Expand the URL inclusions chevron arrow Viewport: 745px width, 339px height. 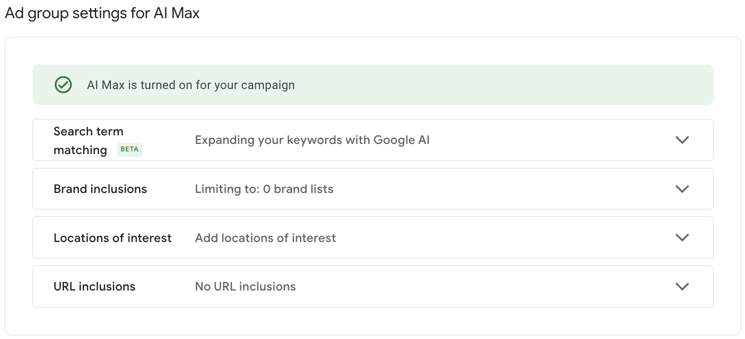tap(682, 287)
